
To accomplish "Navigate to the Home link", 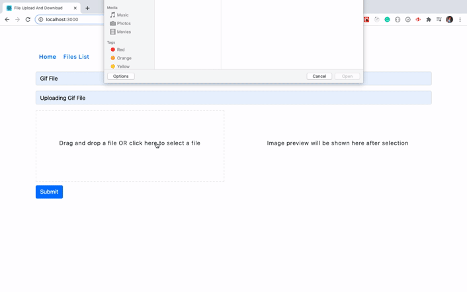I will (48, 57).
